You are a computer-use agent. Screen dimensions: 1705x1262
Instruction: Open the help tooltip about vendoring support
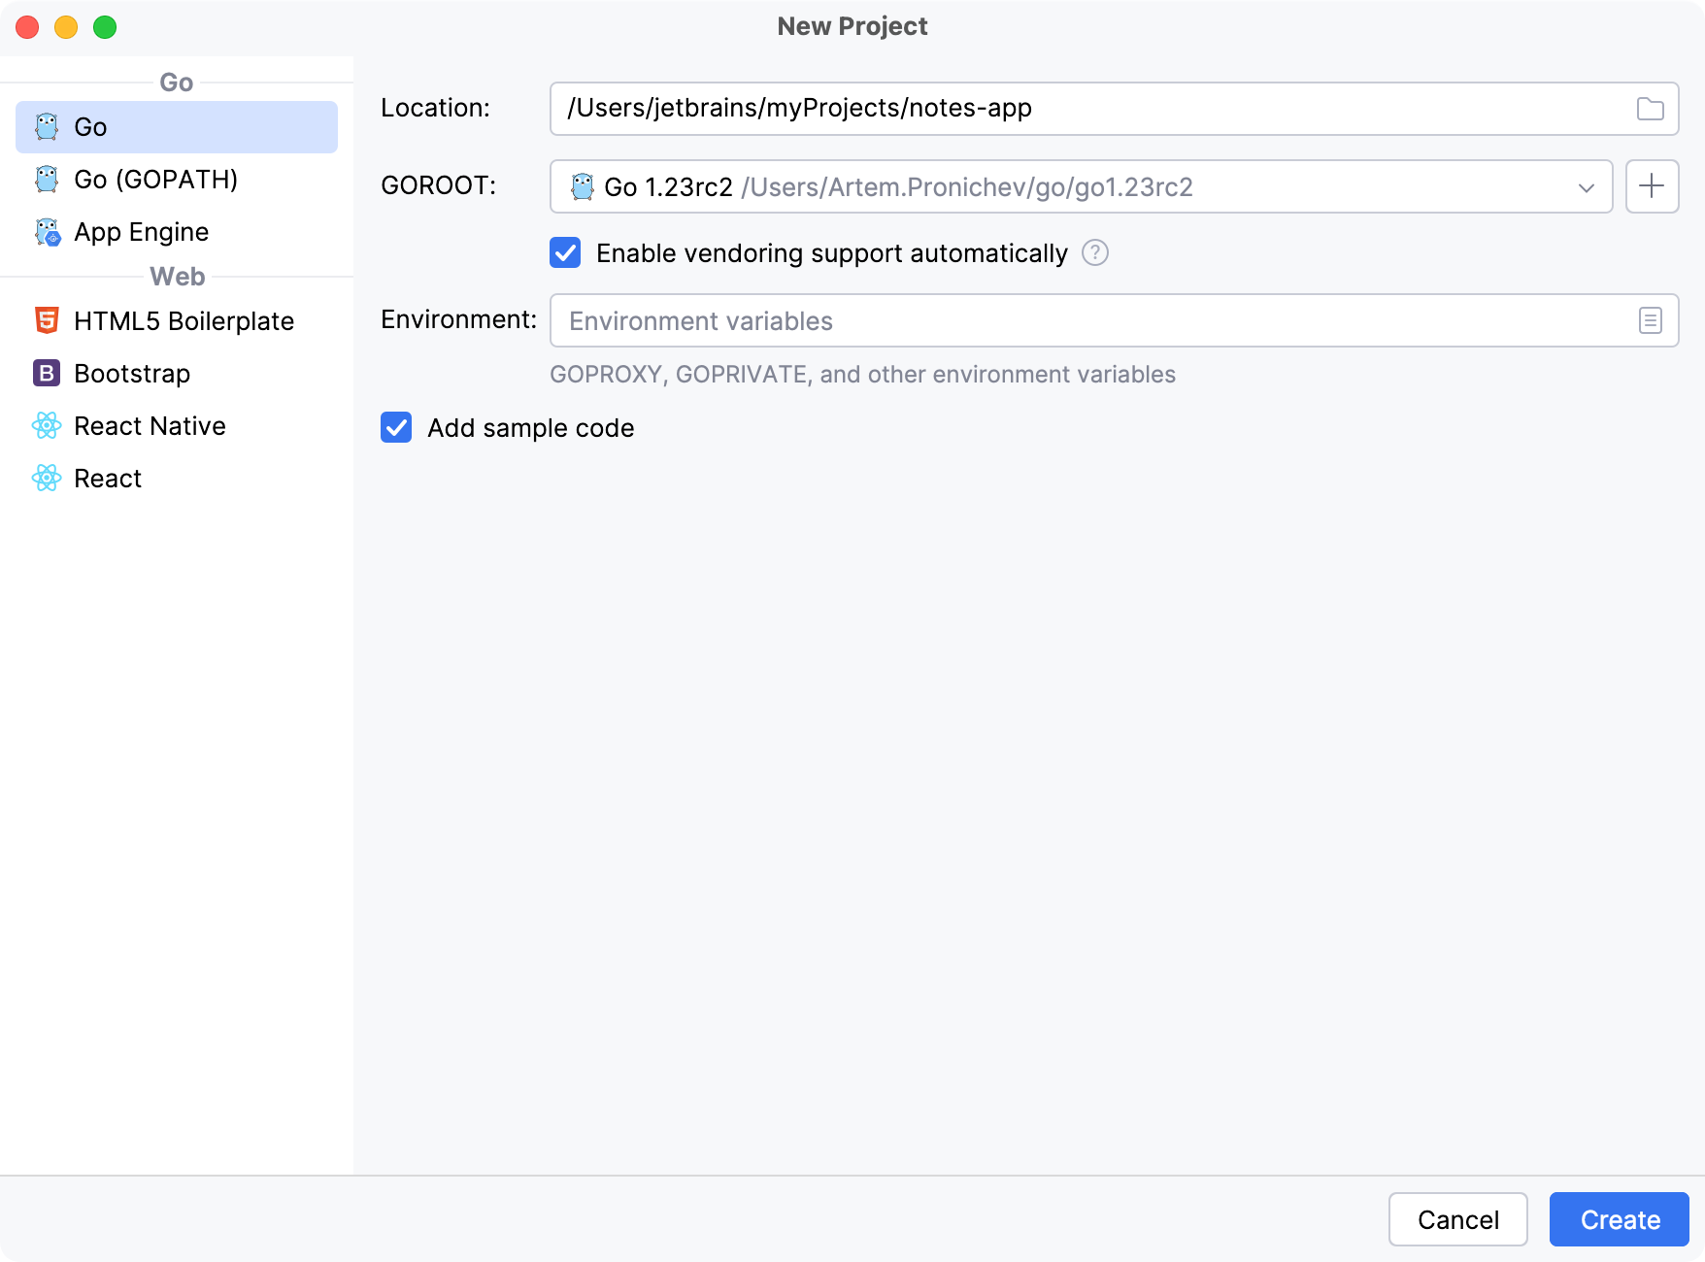pos(1094,253)
